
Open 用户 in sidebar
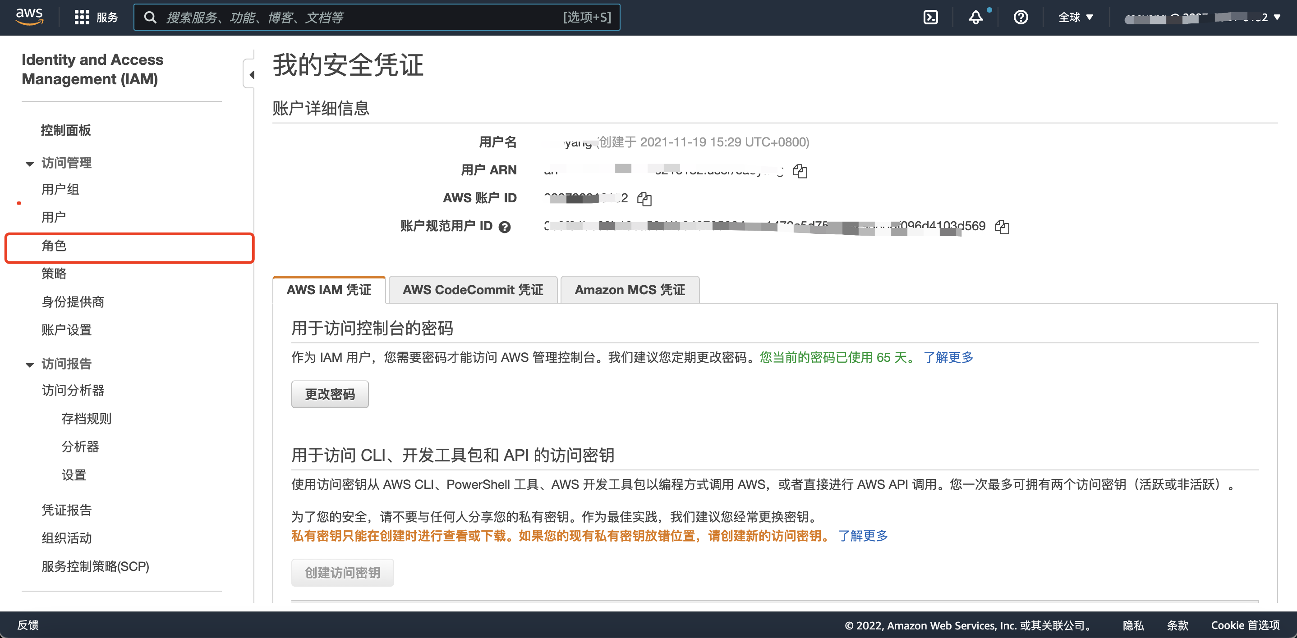coord(53,217)
